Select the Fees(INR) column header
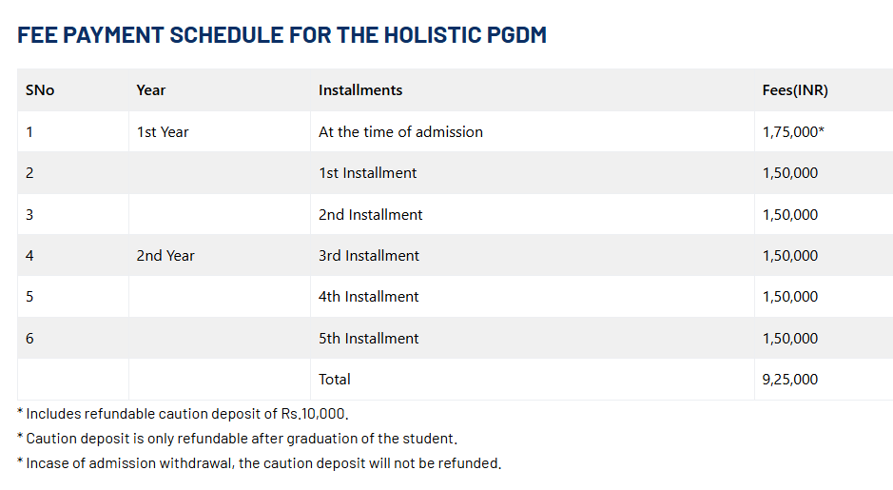The width and height of the screenshot is (893, 490). click(795, 90)
